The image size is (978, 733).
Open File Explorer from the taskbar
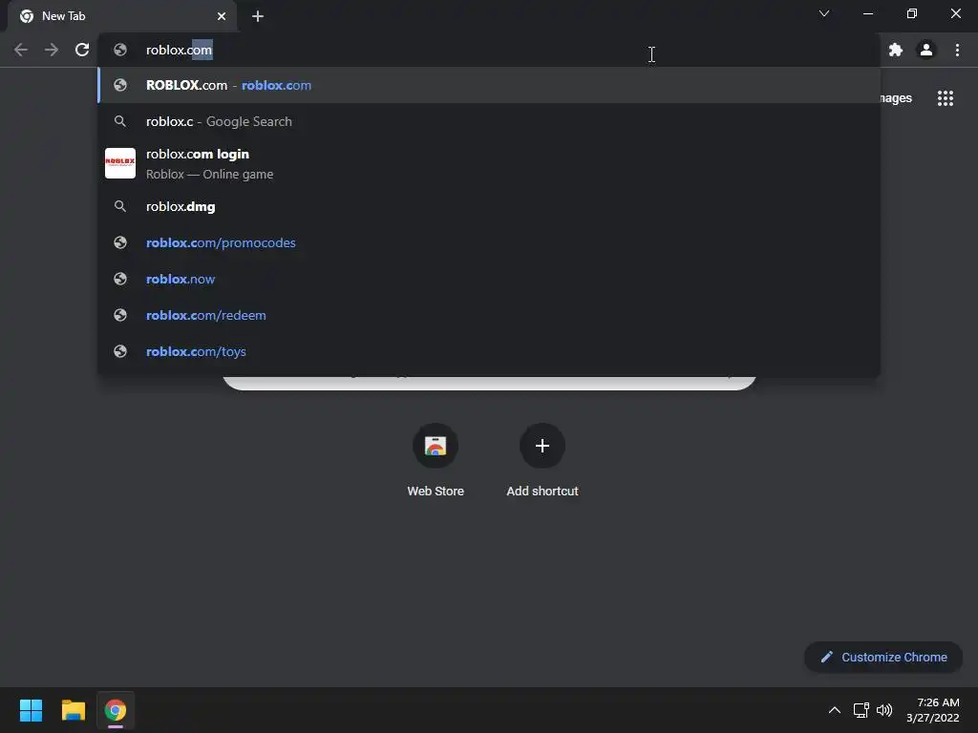point(73,710)
